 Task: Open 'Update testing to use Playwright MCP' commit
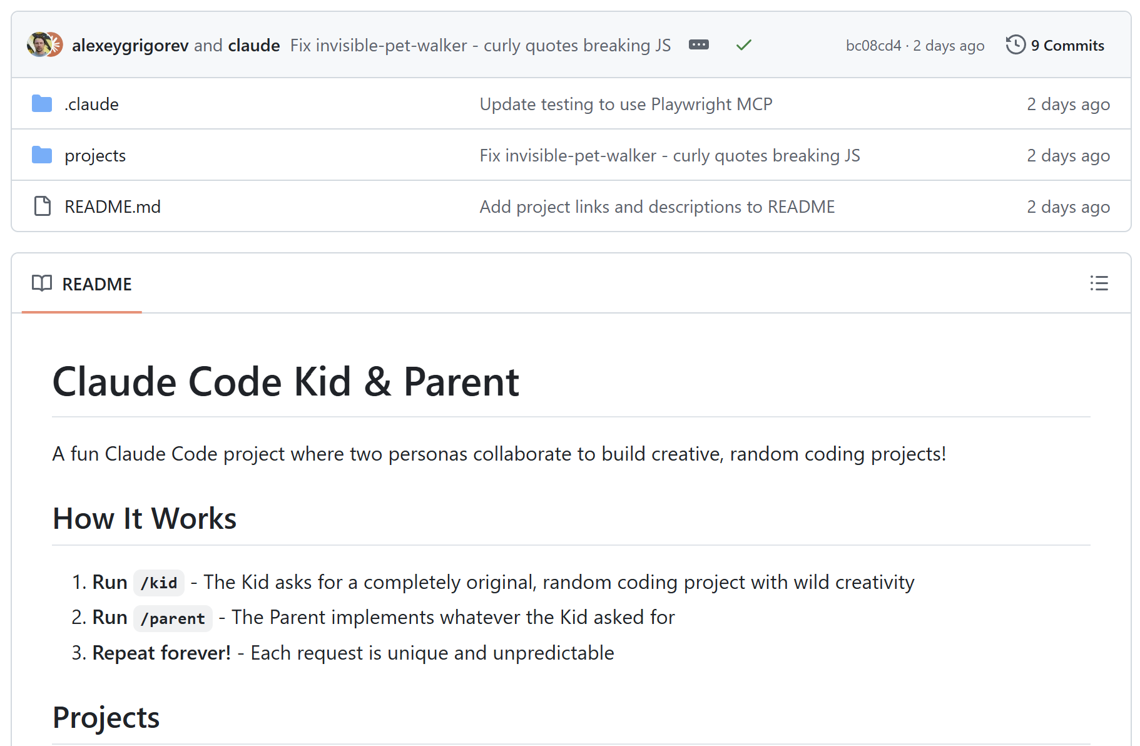(626, 104)
